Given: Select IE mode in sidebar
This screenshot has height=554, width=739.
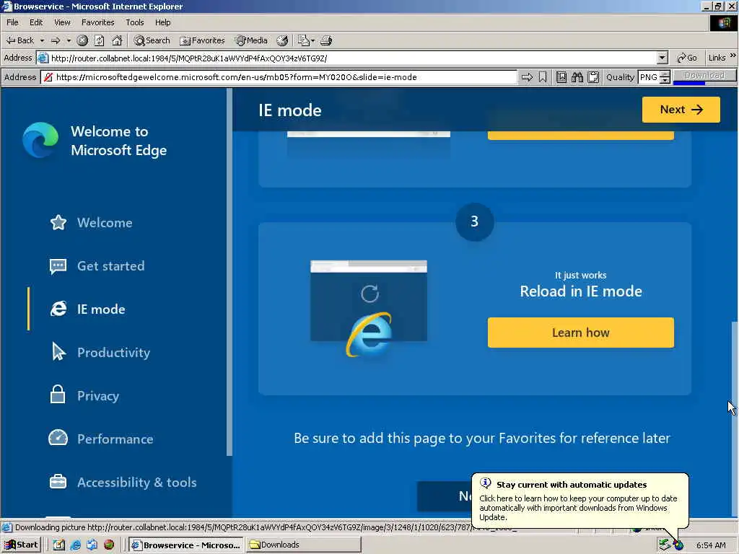Looking at the screenshot, I should coord(101,309).
